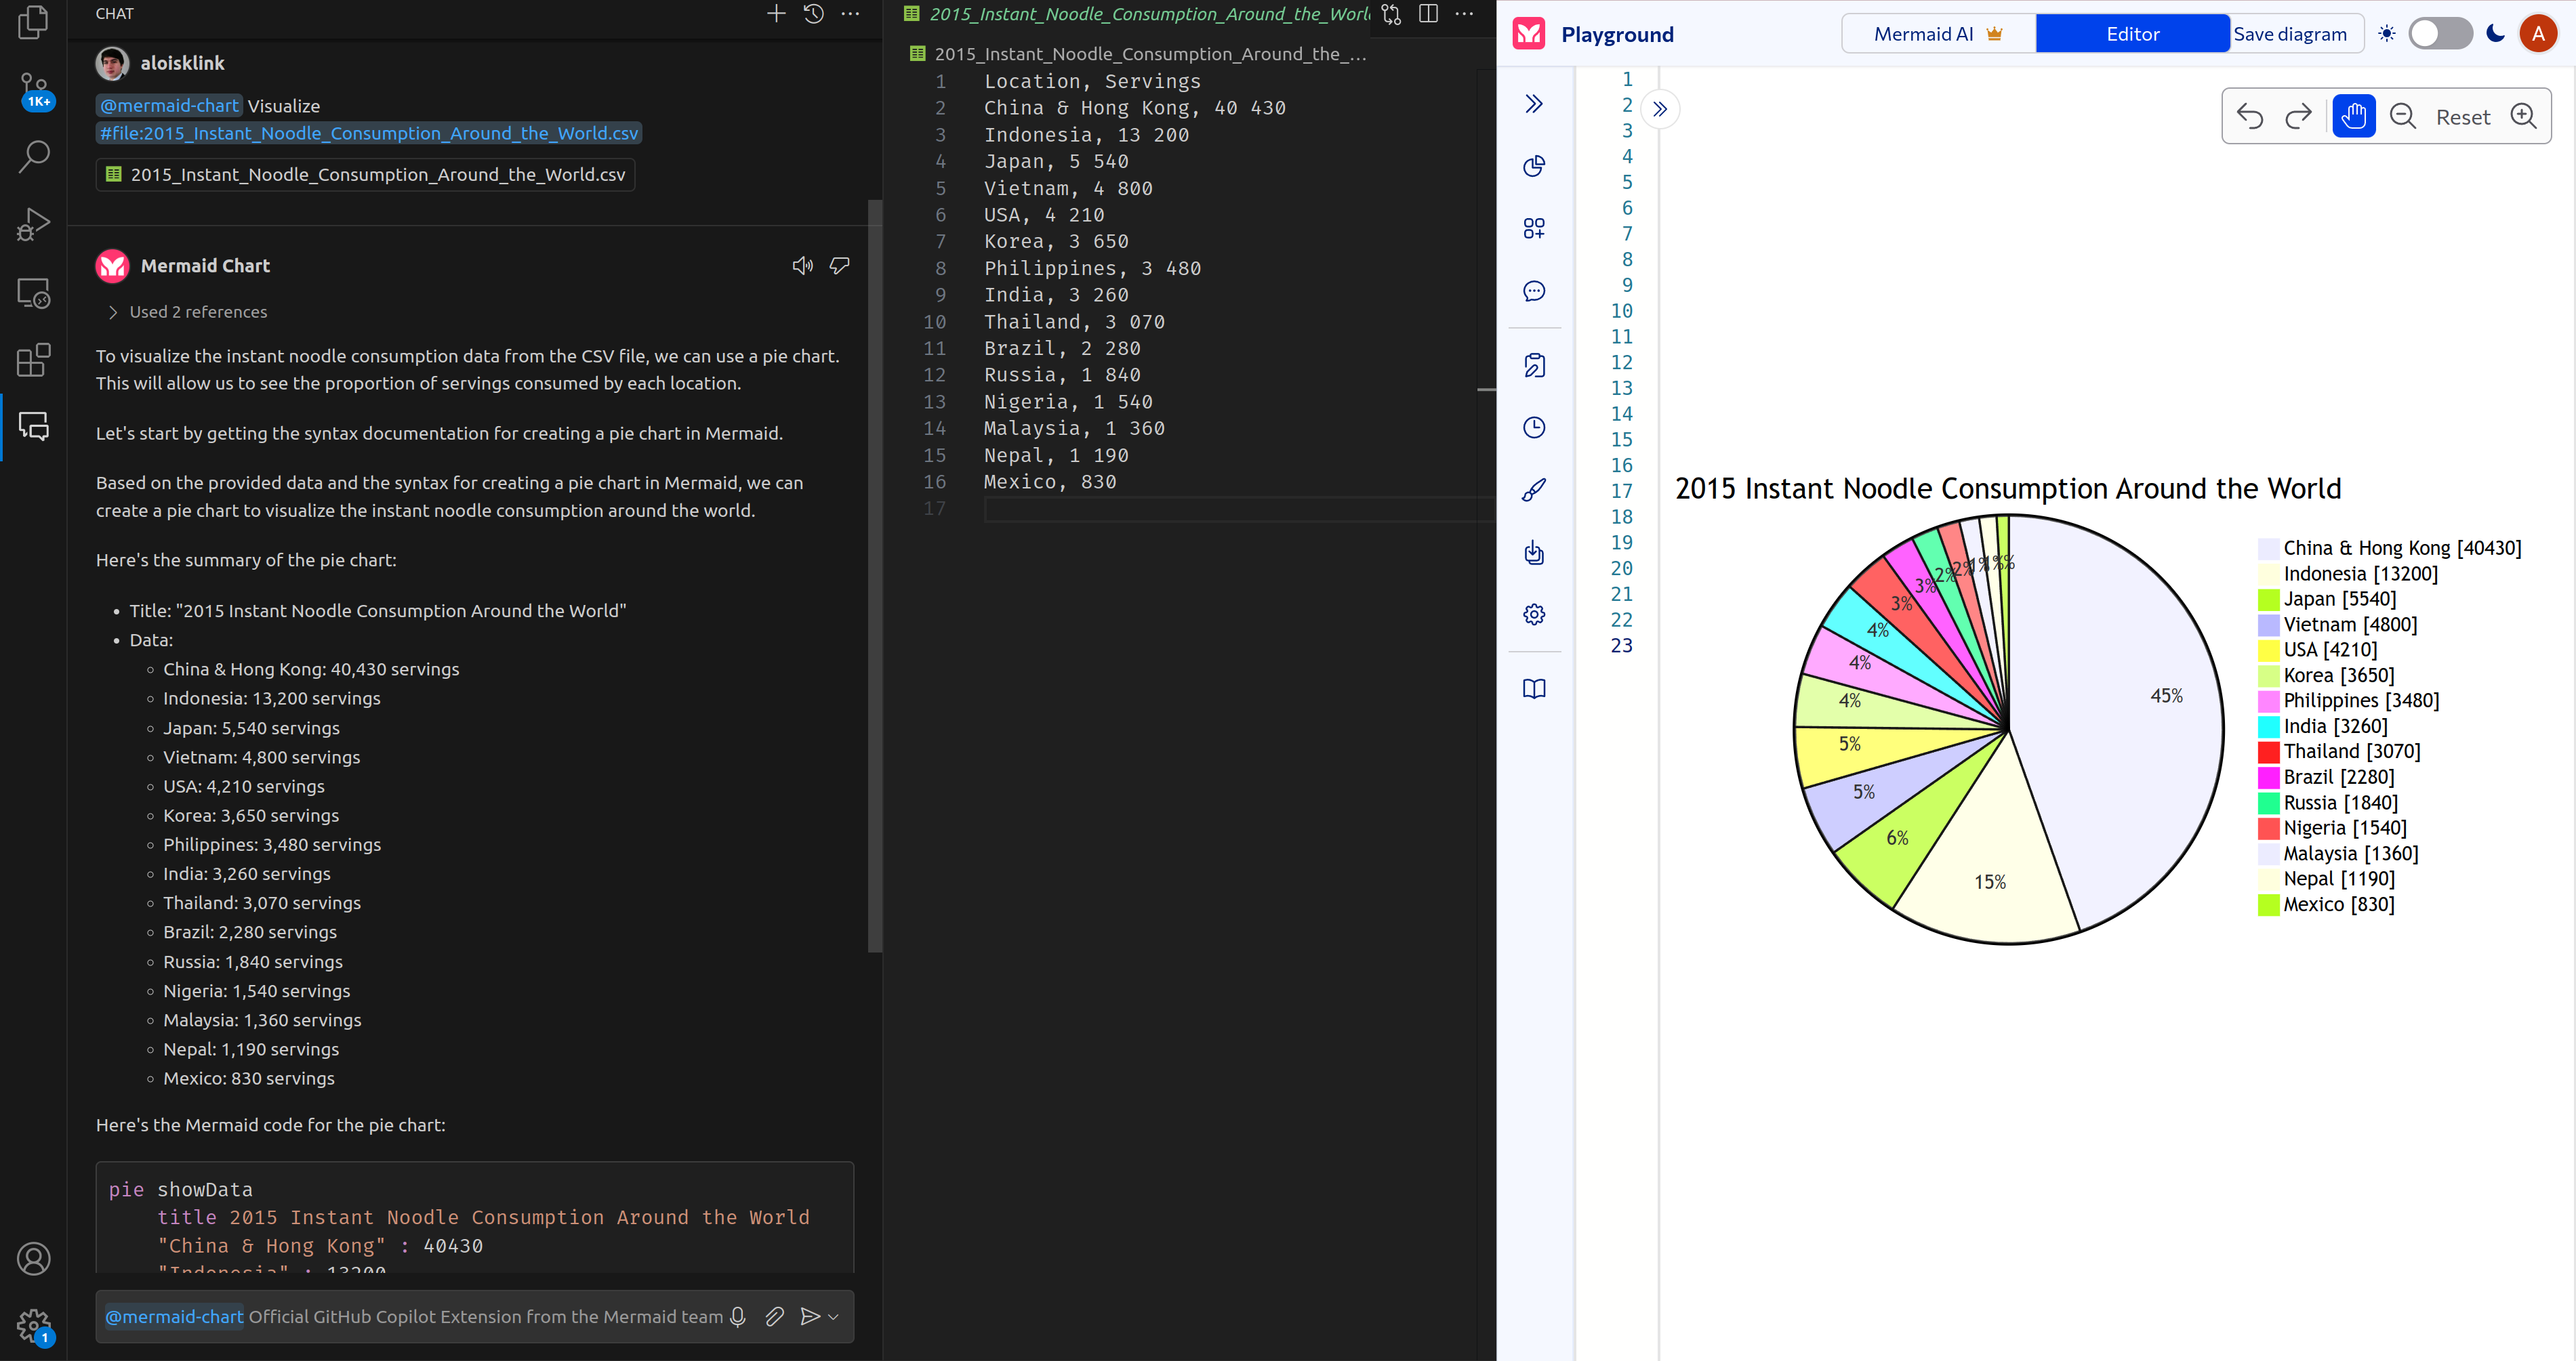
Task: Open chat panel more actions menu
Action: (851, 14)
